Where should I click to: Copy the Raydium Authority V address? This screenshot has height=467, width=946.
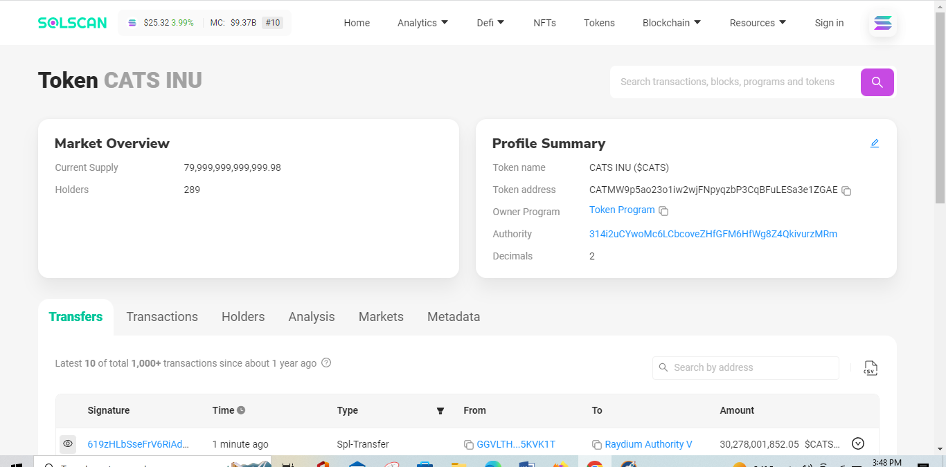596,444
